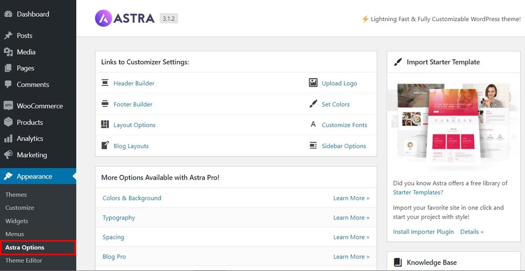
Task: Click the Upload Logo image icon
Action: tap(313, 83)
